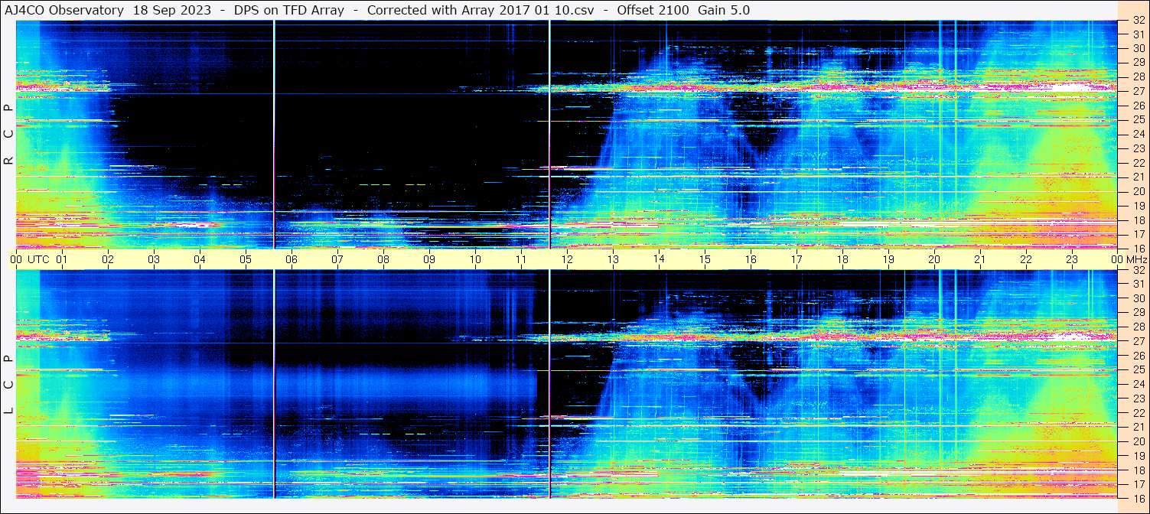Select the 09 hour label on the UTC axis
The height and width of the screenshot is (514, 1150).
(x=429, y=259)
